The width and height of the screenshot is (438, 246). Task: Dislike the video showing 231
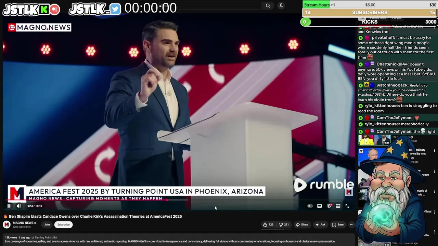tap(284, 224)
